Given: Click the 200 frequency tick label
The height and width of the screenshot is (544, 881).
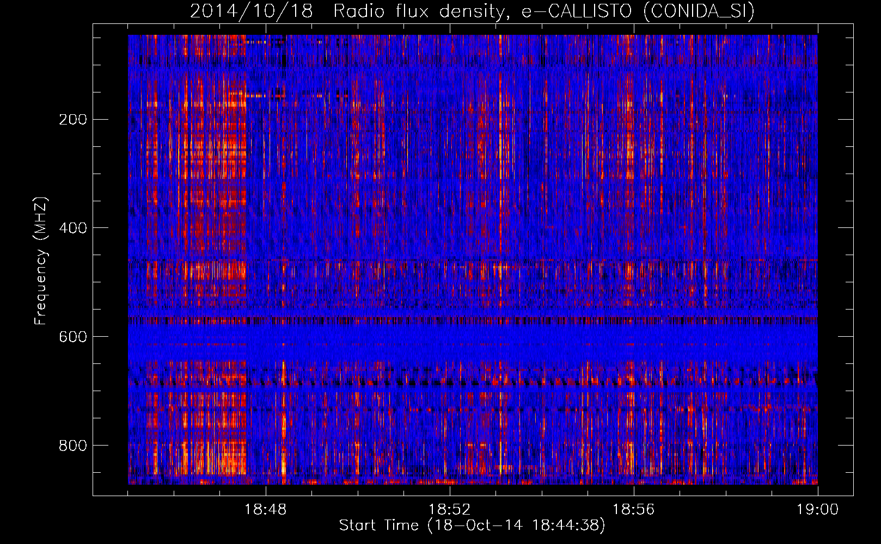Looking at the screenshot, I should tap(73, 120).
